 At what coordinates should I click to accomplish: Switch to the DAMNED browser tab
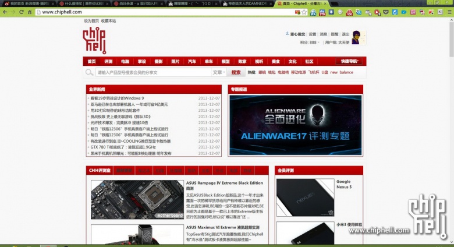pos(247,3)
